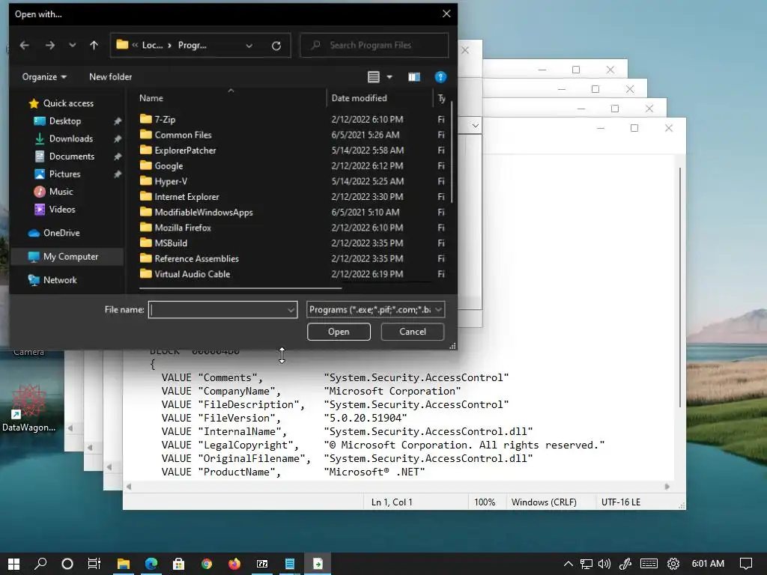Click the CompanyName value line in Notepad

[311, 391]
